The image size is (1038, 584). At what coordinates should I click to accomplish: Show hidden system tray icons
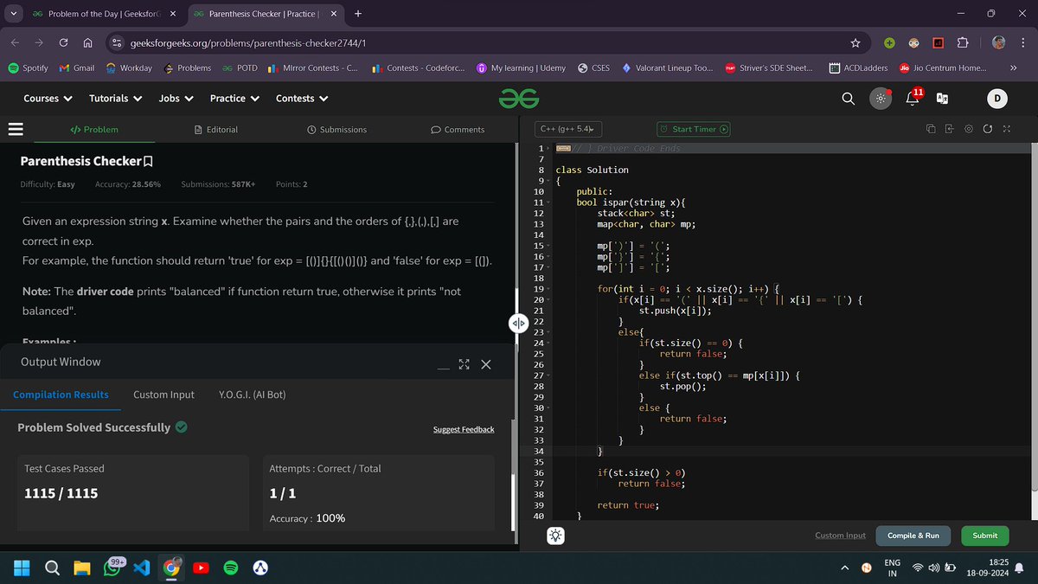846,568
